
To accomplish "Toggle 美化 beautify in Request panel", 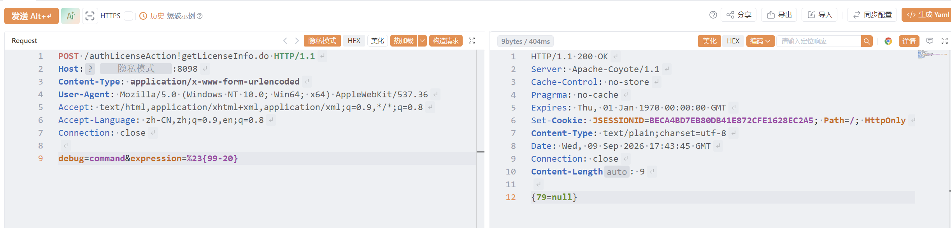I will point(377,41).
